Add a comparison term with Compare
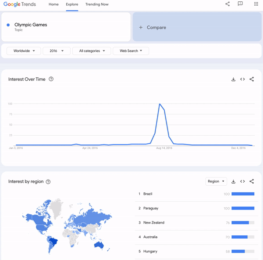This screenshot has height=260, width=263. (197, 27)
